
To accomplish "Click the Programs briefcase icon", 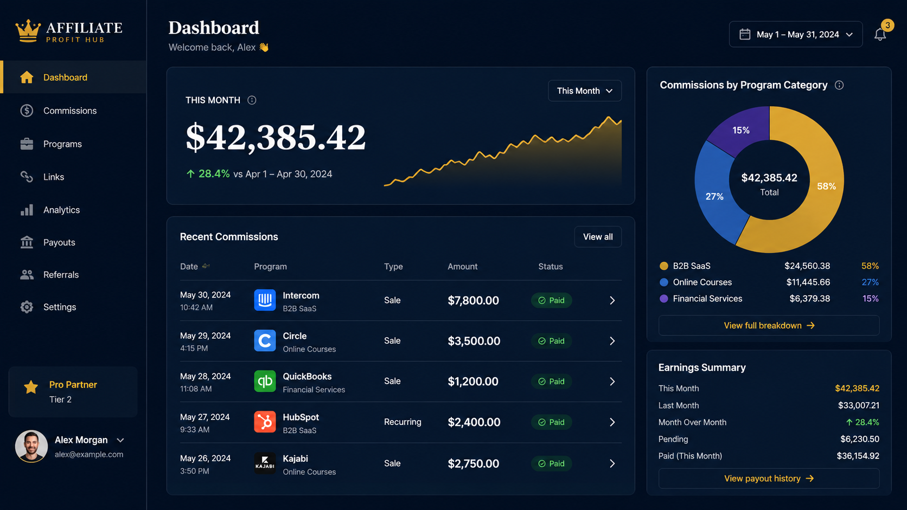I will (27, 144).
